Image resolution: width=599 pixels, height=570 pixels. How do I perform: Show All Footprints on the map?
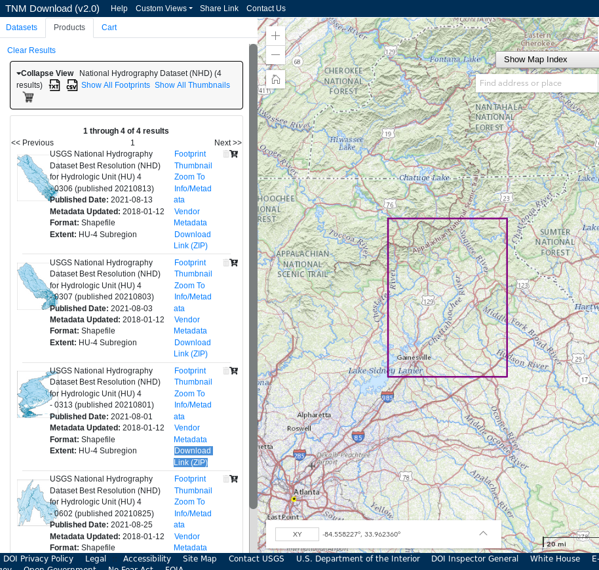coord(115,85)
